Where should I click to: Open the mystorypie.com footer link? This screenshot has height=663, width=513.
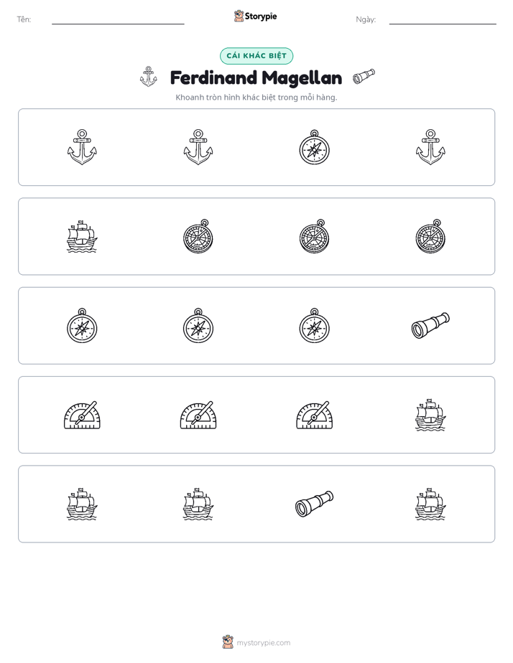point(263,643)
